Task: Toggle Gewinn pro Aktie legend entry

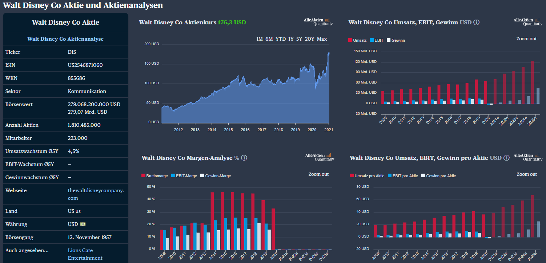Action: (x=438, y=176)
